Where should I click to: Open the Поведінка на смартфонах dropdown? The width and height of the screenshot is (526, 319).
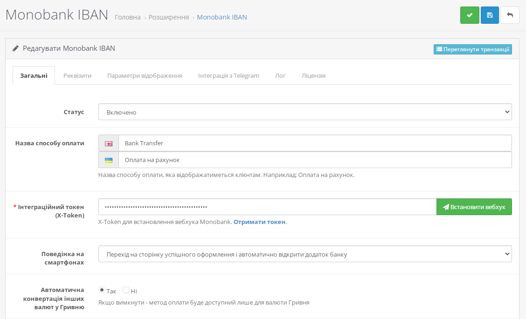tap(305, 254)
